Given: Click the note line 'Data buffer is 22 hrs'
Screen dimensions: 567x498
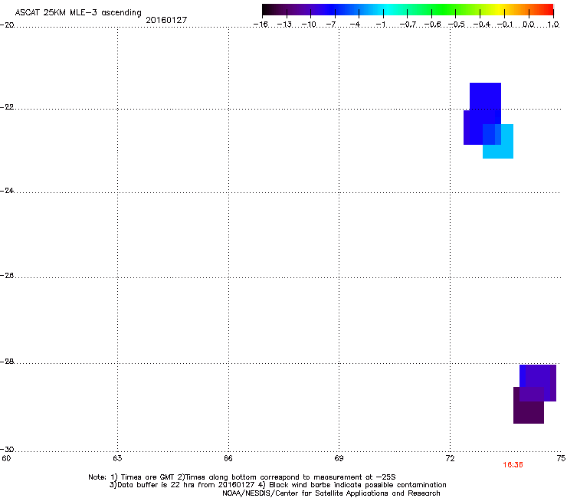Looking at the screenshot, I should point(277,485).
